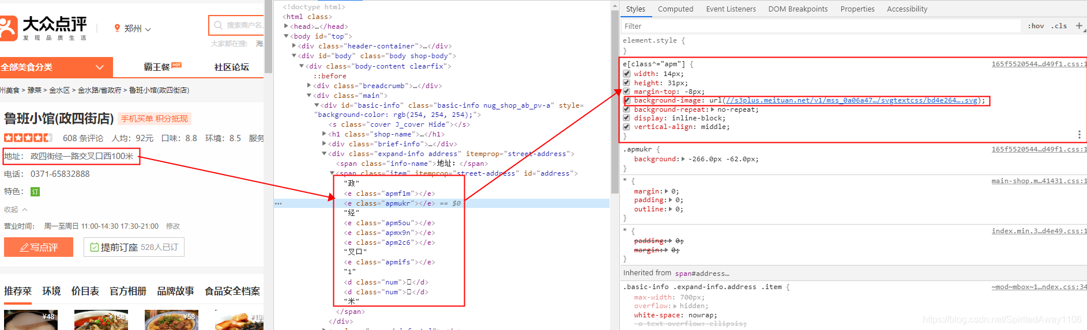This screenshot has height=330, width=1087.
Task: Open the three-dot menu in the apm rule
Action: pos(1079,134)
